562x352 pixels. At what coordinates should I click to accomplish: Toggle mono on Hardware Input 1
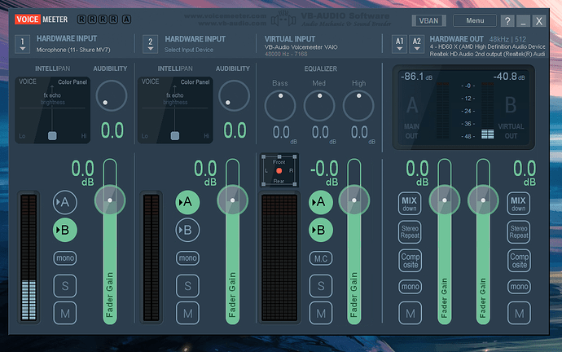[65, 258]
